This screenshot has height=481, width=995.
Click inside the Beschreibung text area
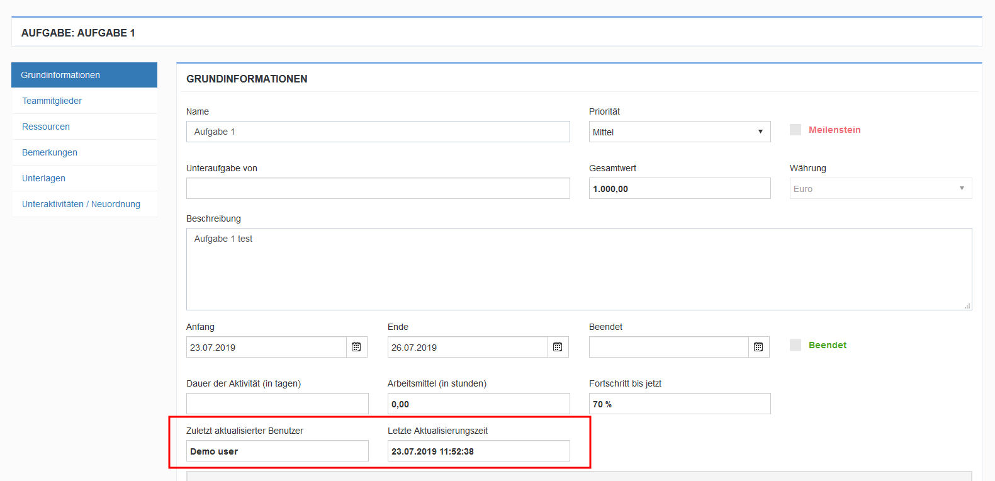click(579, 269)
